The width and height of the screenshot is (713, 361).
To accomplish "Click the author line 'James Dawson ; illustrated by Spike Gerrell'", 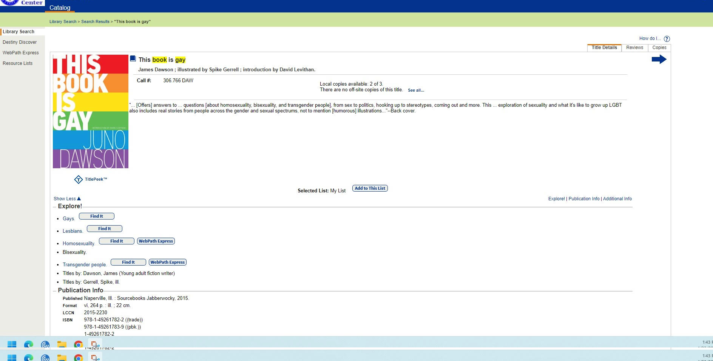I will point(227,69).
